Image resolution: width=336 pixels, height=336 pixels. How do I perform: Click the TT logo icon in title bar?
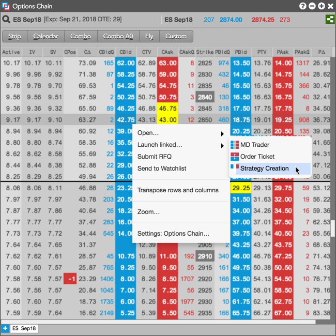tap(6, 6)
